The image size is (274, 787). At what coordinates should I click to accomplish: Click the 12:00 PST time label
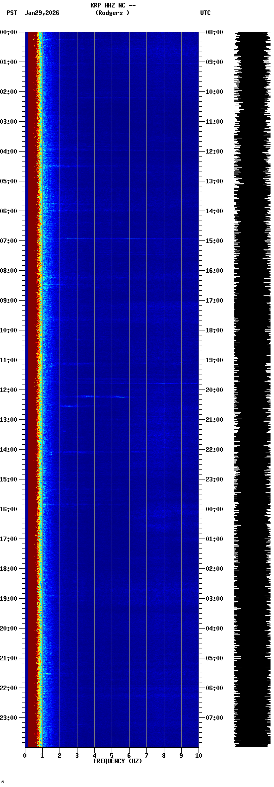pyautogui.click(x=9, y=390)
